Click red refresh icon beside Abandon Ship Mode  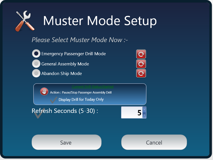tap(141, 73)
